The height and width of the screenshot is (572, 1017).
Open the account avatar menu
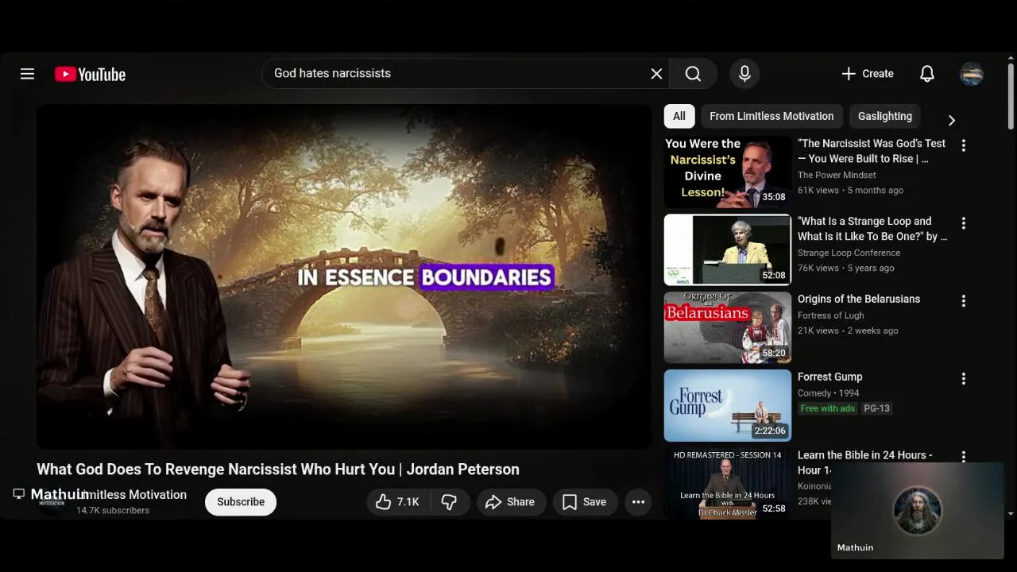pos(972,74)
